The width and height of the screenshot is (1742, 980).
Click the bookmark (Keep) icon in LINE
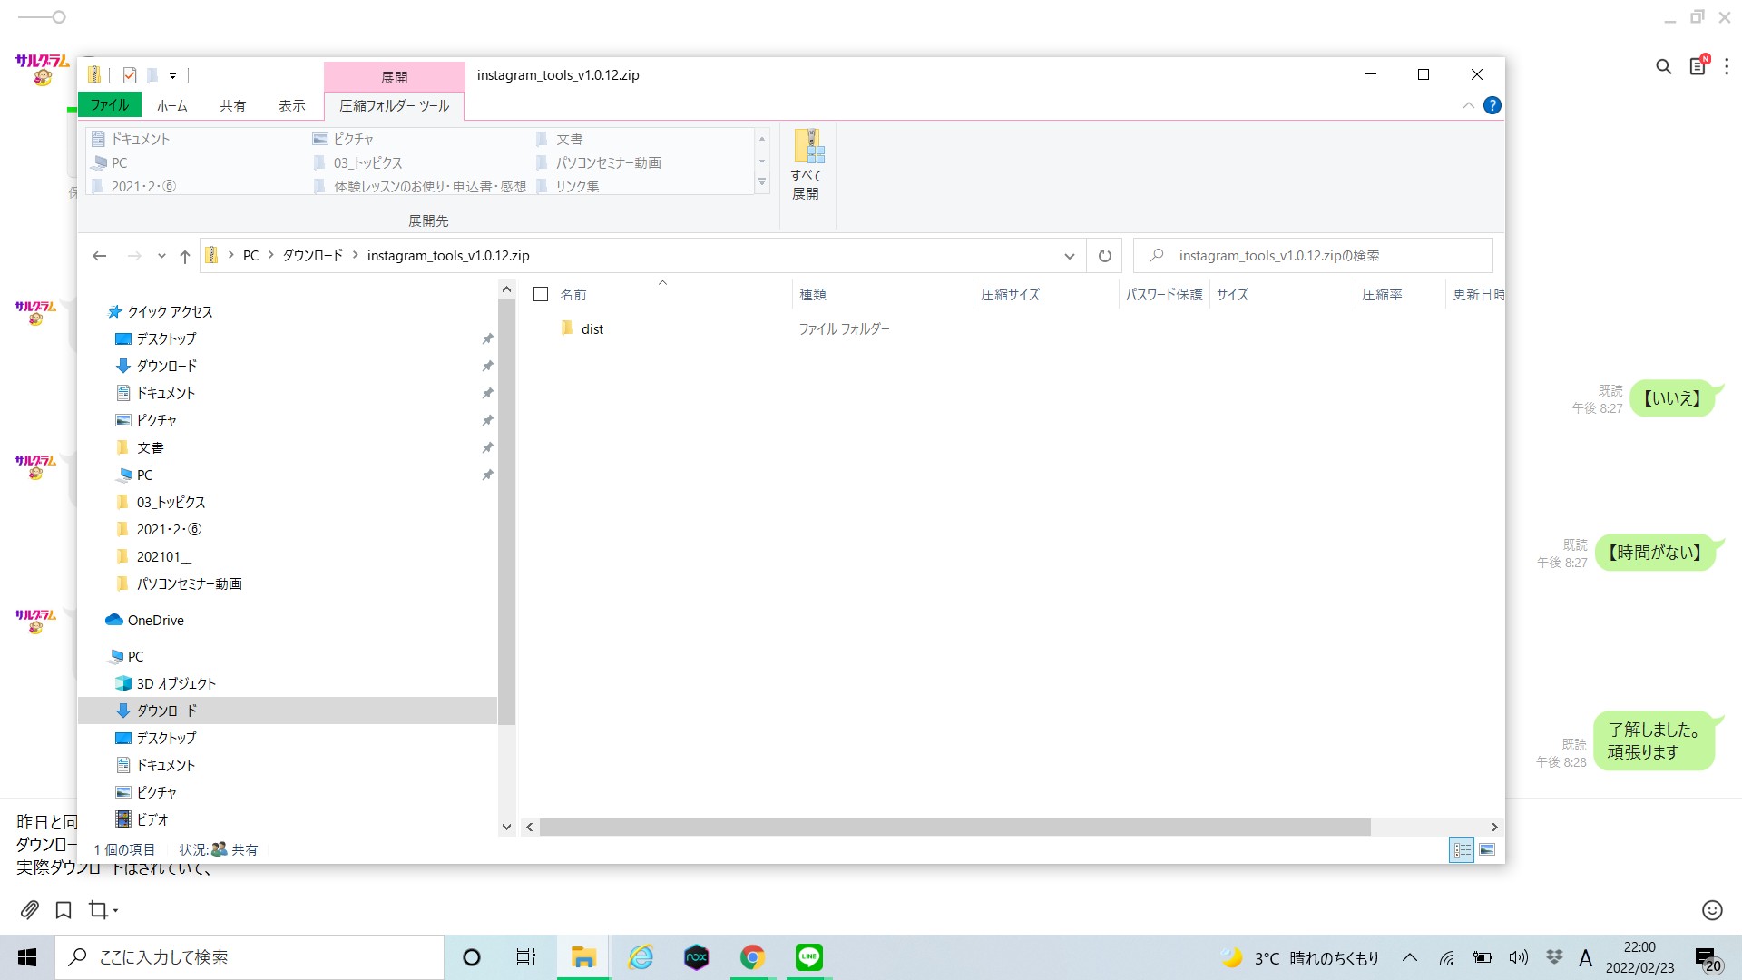click(64, 909)
